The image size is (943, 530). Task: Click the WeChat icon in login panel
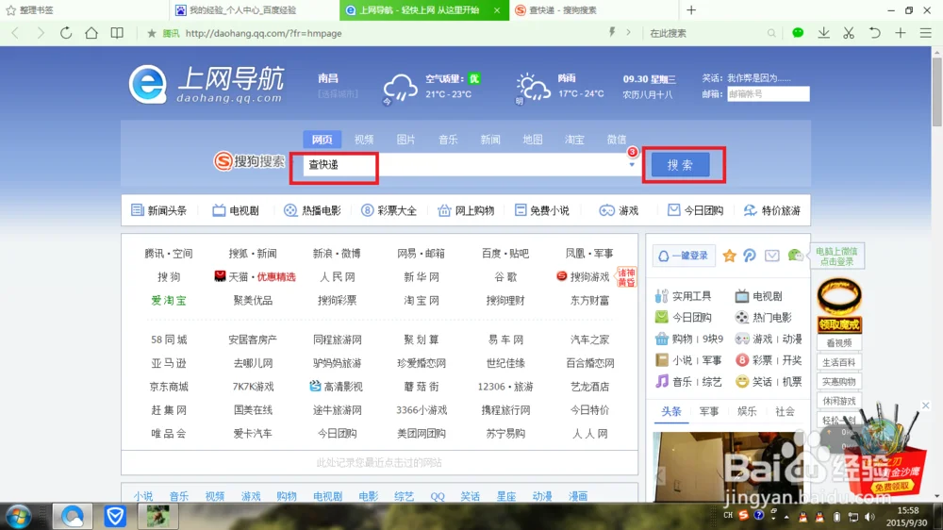tap(794, 256)
